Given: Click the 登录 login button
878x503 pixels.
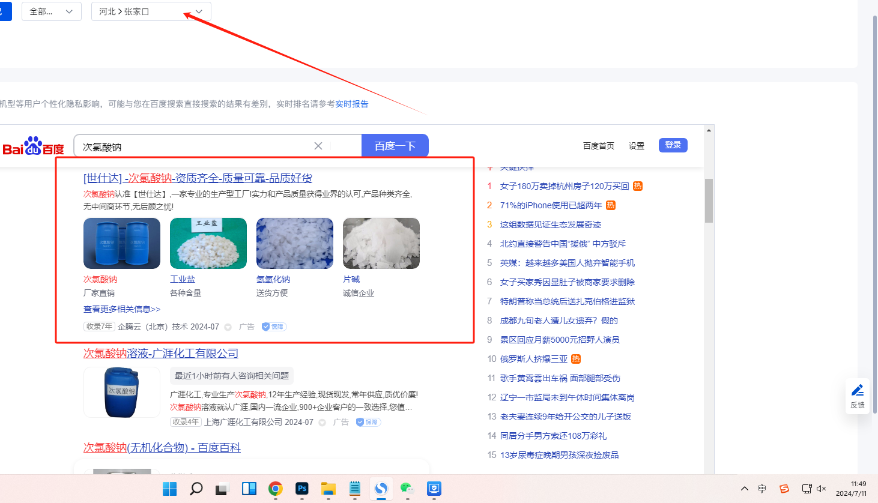Looking at the screenshot, I should (673, 145).
